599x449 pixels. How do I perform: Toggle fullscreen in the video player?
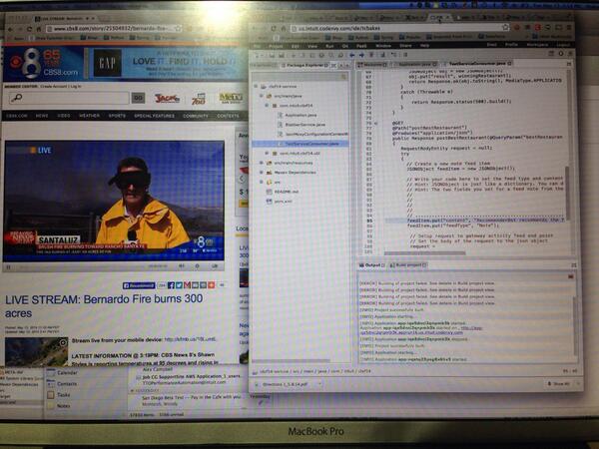215,266
